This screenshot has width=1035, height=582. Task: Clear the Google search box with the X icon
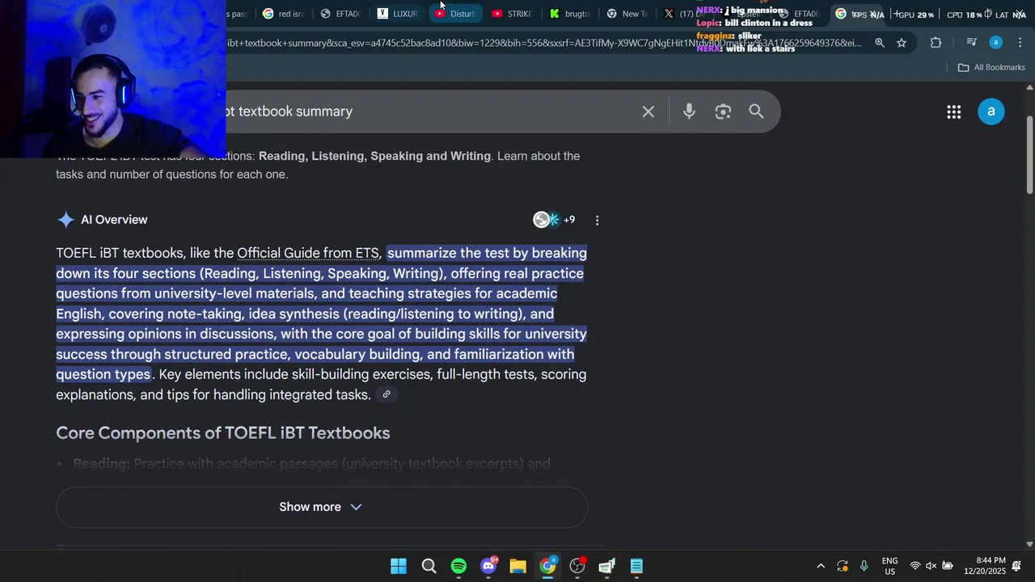(648, 112)
